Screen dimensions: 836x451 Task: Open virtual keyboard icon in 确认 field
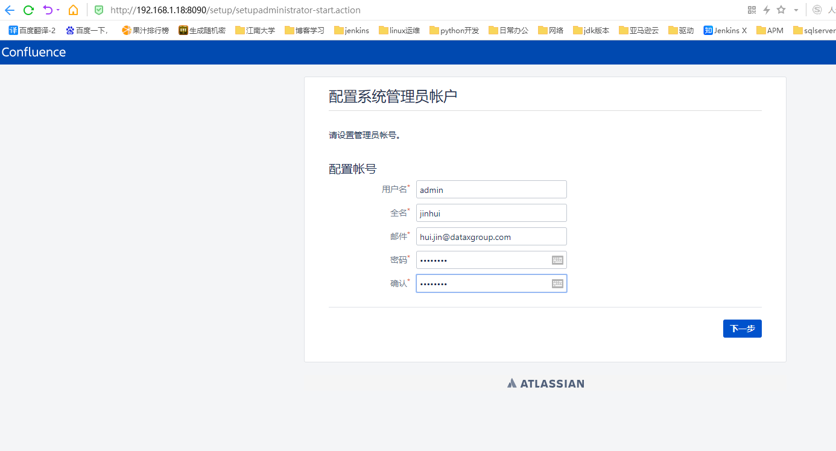pyautogui.click(x=557, y=283)
